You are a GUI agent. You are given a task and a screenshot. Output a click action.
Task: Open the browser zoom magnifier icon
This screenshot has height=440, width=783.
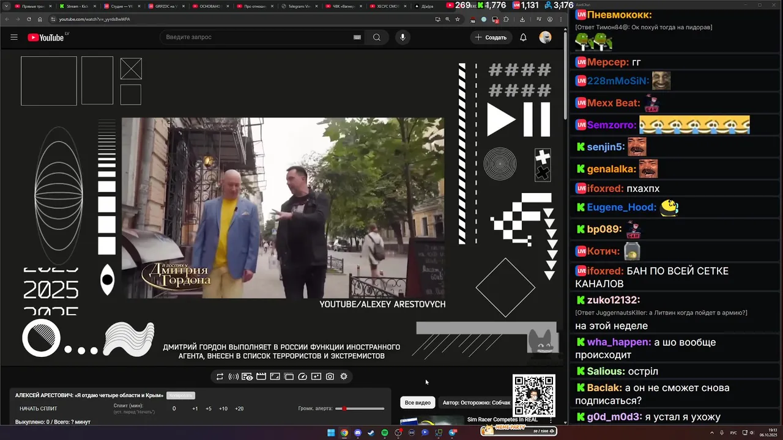click(448, 19)
